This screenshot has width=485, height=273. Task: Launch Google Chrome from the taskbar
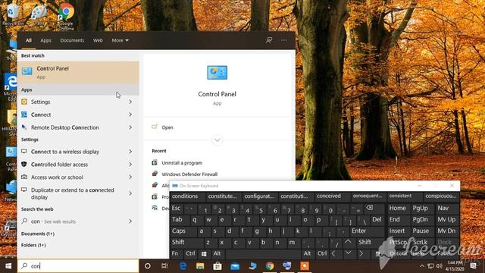270,266
